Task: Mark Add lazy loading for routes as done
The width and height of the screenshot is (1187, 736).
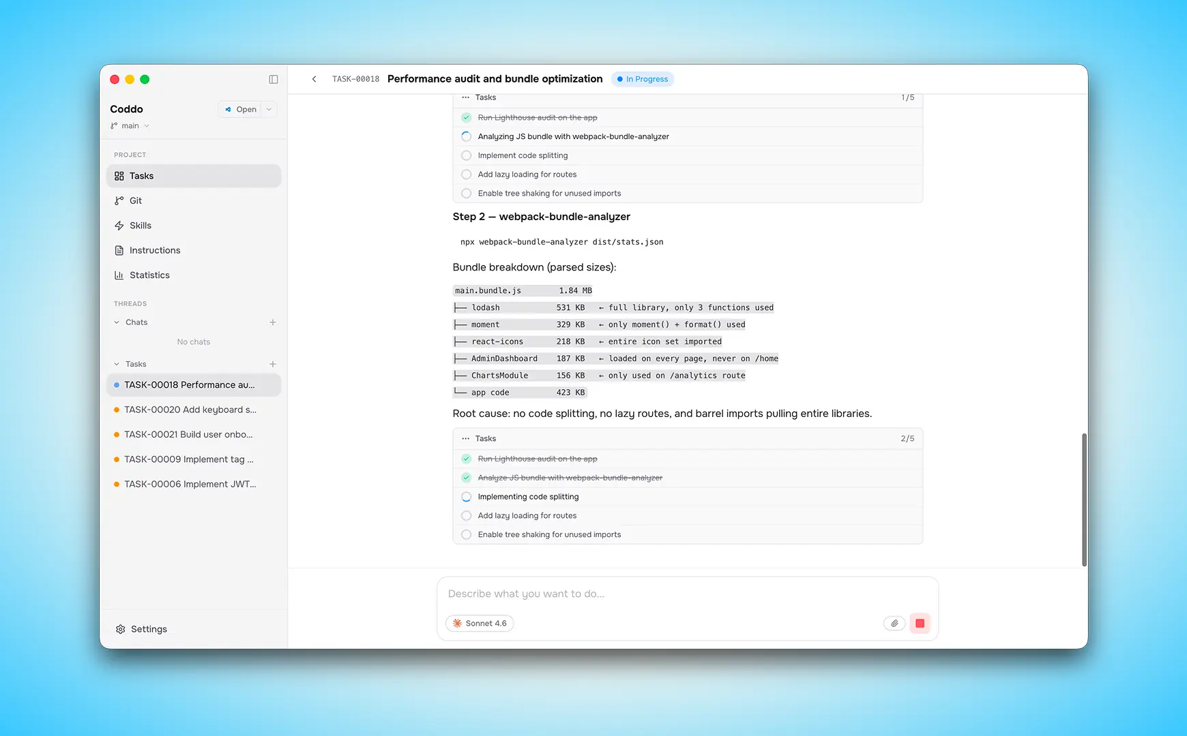Action: click(466, 516)
